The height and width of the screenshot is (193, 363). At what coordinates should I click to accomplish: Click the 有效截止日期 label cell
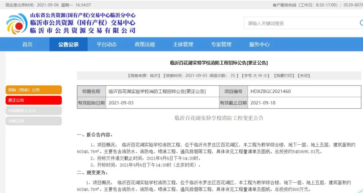233,103
